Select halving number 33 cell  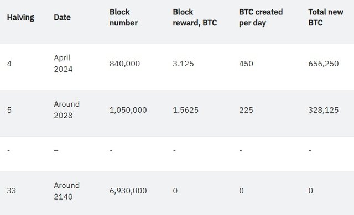[x=12, y=191]
